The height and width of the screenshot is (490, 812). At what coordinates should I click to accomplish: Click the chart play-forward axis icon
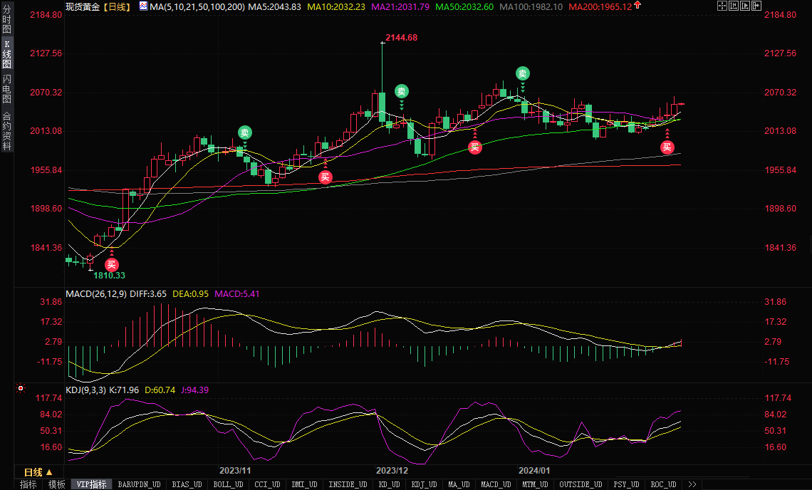tap(744, 6)
